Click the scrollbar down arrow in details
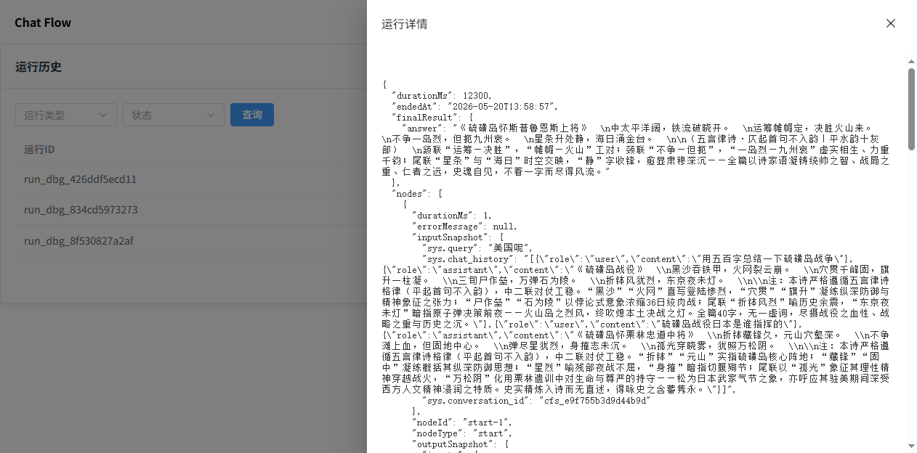 (x=911, y=445)
